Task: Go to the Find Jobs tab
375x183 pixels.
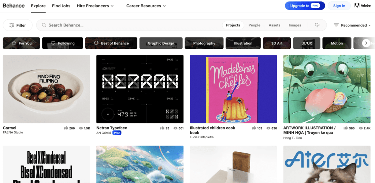Action: click(61, 6)
